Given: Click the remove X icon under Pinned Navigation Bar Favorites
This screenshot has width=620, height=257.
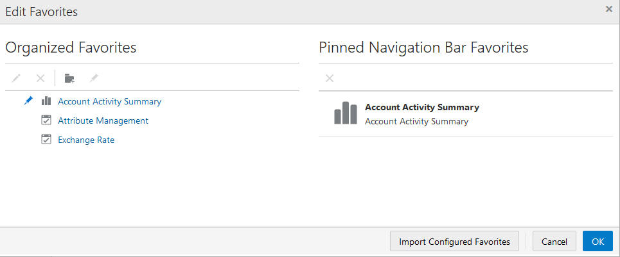Looking at the screenshot, I should point(330,78).
